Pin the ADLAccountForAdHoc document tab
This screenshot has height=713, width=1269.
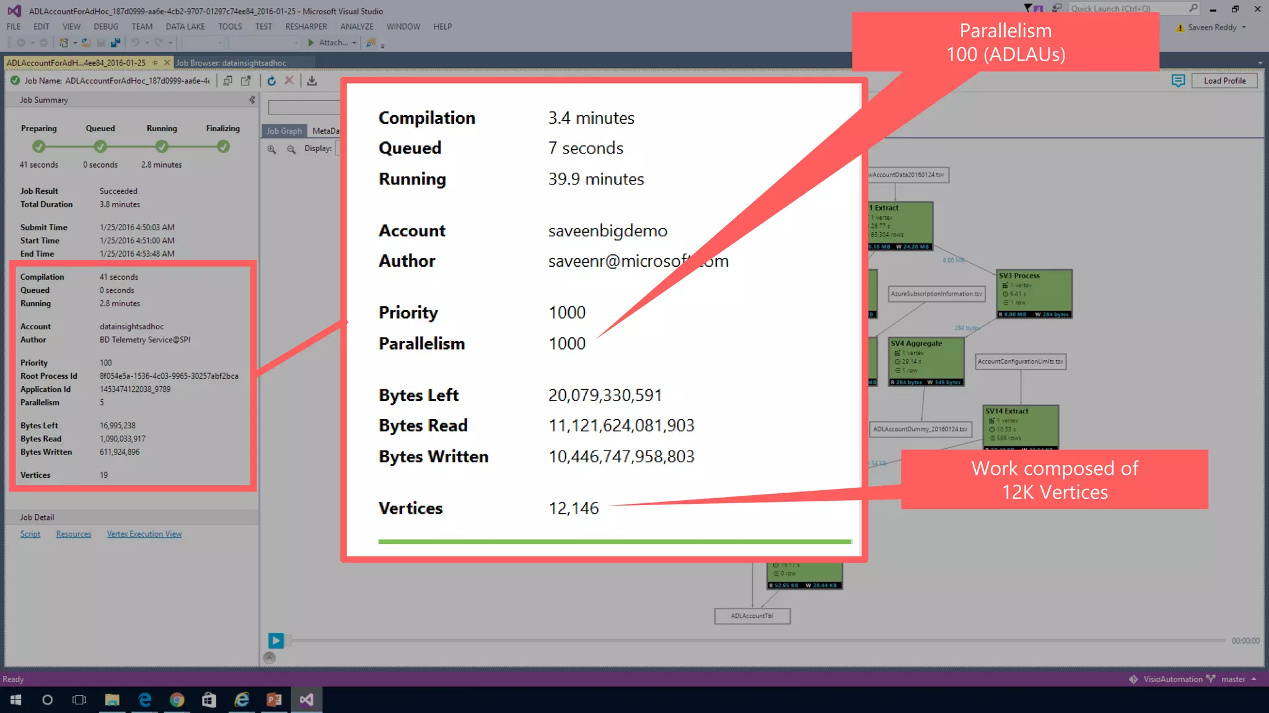tap(155, 63)
